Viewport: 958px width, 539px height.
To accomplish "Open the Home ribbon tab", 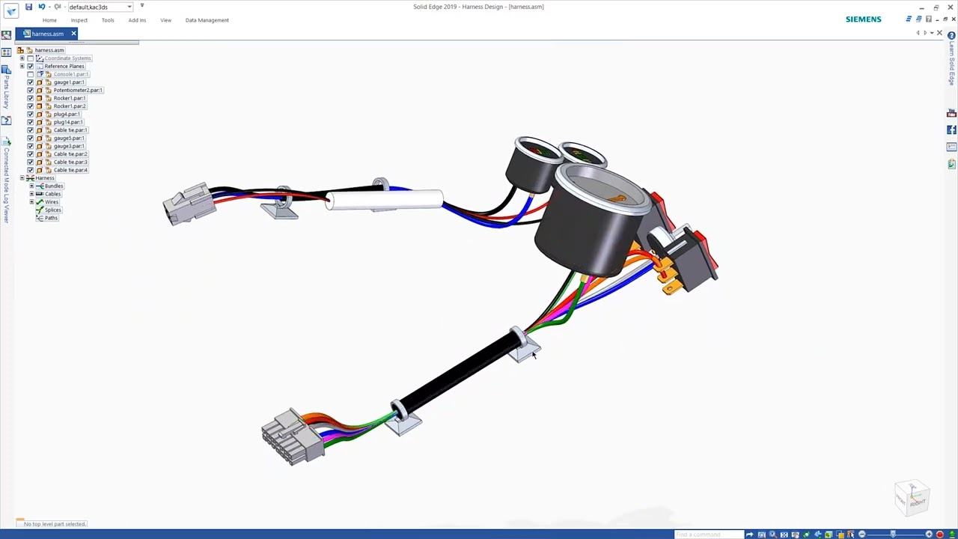I will click(x=49, y=20).
